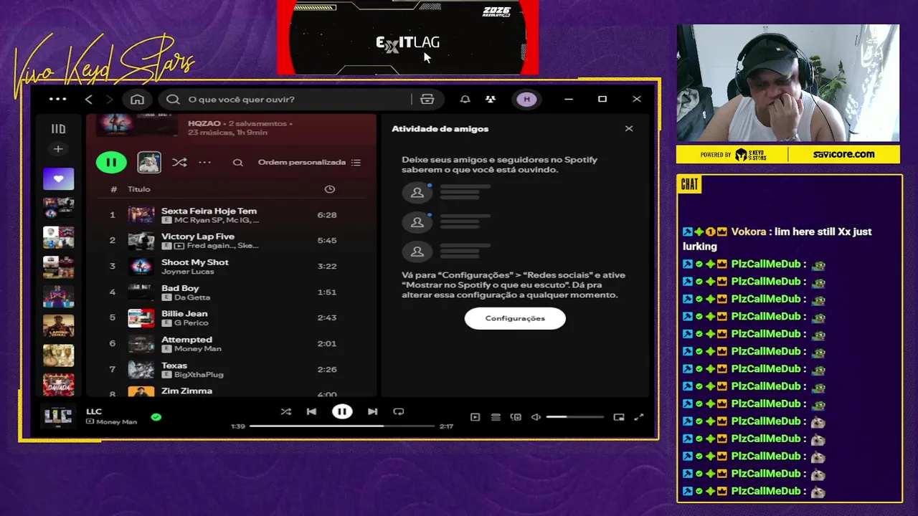Select track 'Bad Boy'
The width and height of the screenshot is (918, 516).
pos(180,288)
